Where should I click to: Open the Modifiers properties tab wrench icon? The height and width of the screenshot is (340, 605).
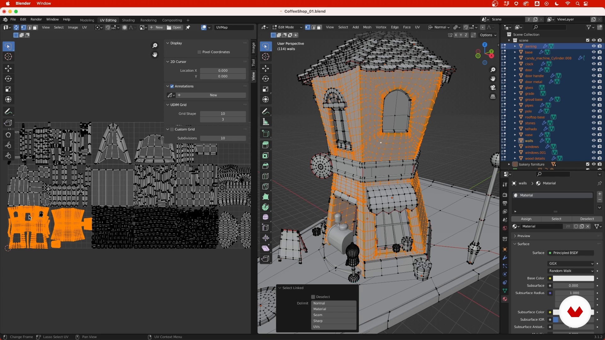click(x=505, y=258)
